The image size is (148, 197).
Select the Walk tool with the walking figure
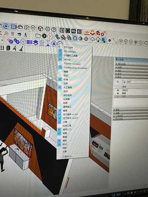(x=26, y=35)
